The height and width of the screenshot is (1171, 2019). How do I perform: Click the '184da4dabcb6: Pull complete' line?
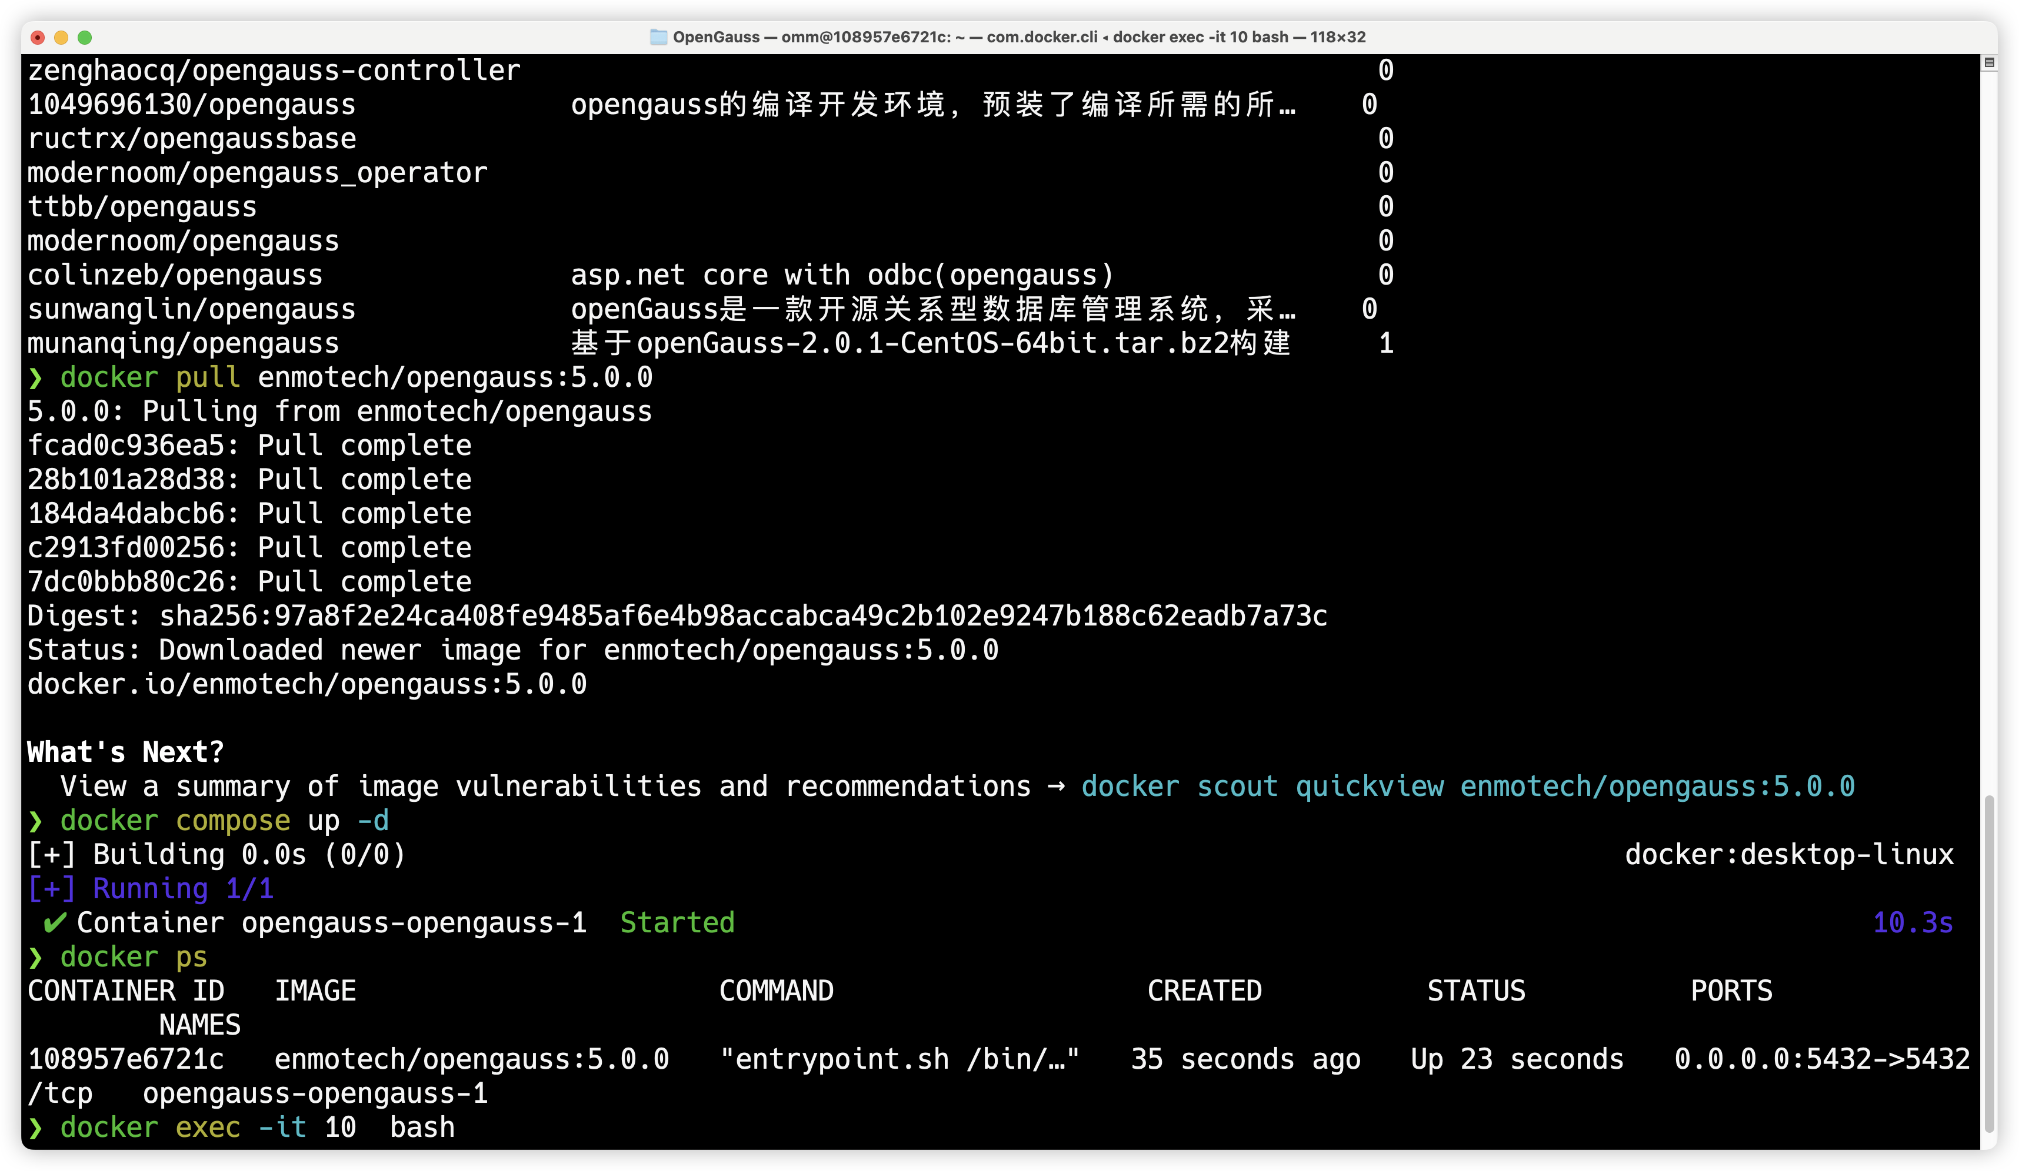[x=249, y=513]
